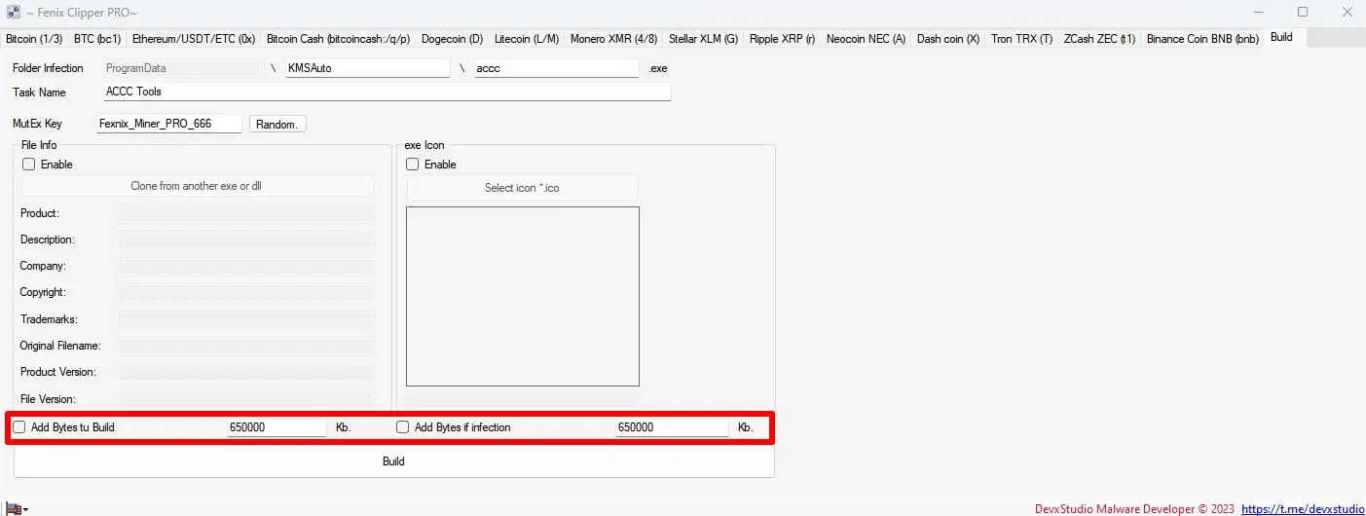The height and width of the screenshot is (516, 1366).
Task: Go to the Tron TRX (T) tab
Action: (x=1021, y=39)
